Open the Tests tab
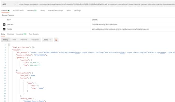Image resolution: width=175 pixels, height=102 pixels. (68, 10)
